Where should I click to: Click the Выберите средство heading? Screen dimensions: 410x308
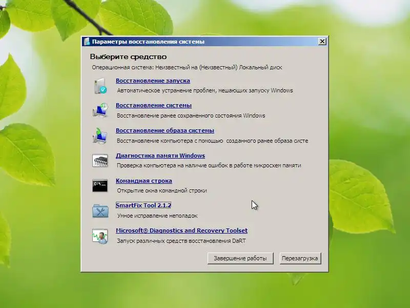tap(128, 57)
